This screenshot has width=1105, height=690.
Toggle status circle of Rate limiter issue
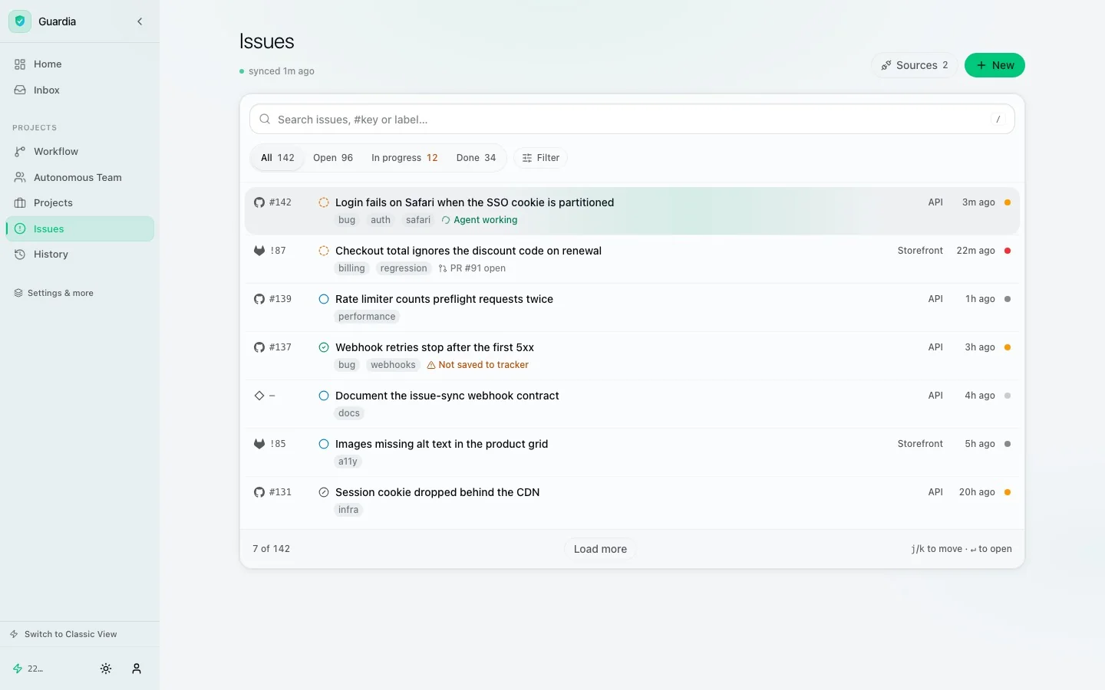coord(324,299)
